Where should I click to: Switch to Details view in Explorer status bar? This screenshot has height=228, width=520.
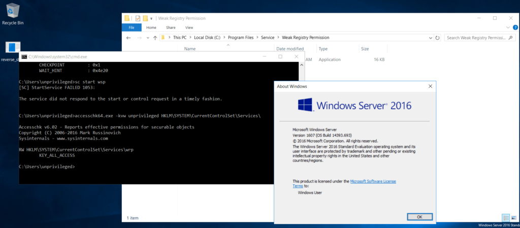[x=506, y=218]
